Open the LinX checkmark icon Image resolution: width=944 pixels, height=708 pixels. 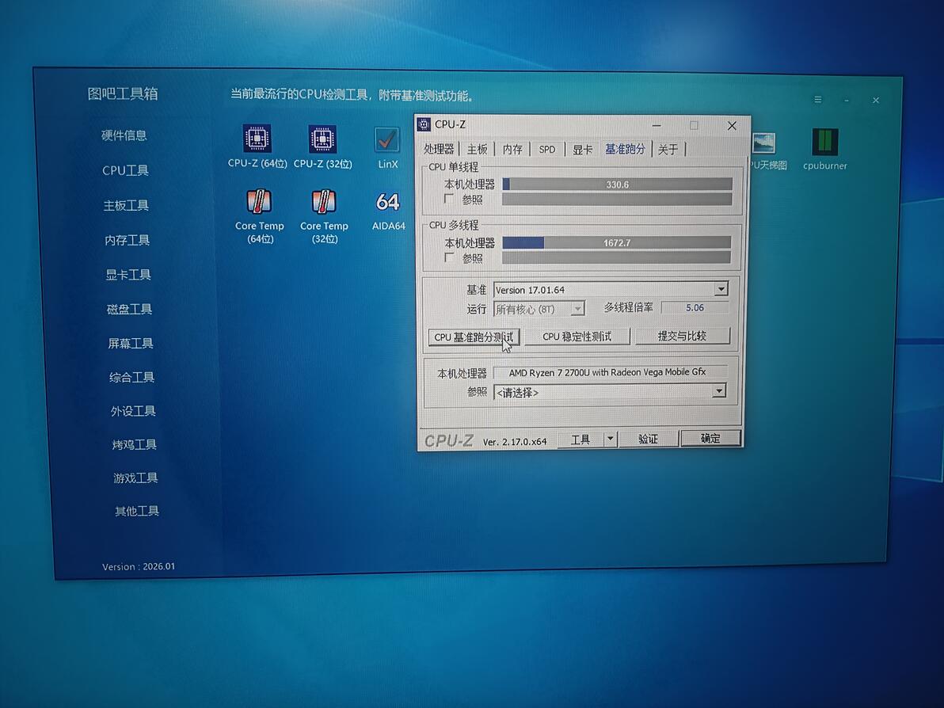(386, 140)
